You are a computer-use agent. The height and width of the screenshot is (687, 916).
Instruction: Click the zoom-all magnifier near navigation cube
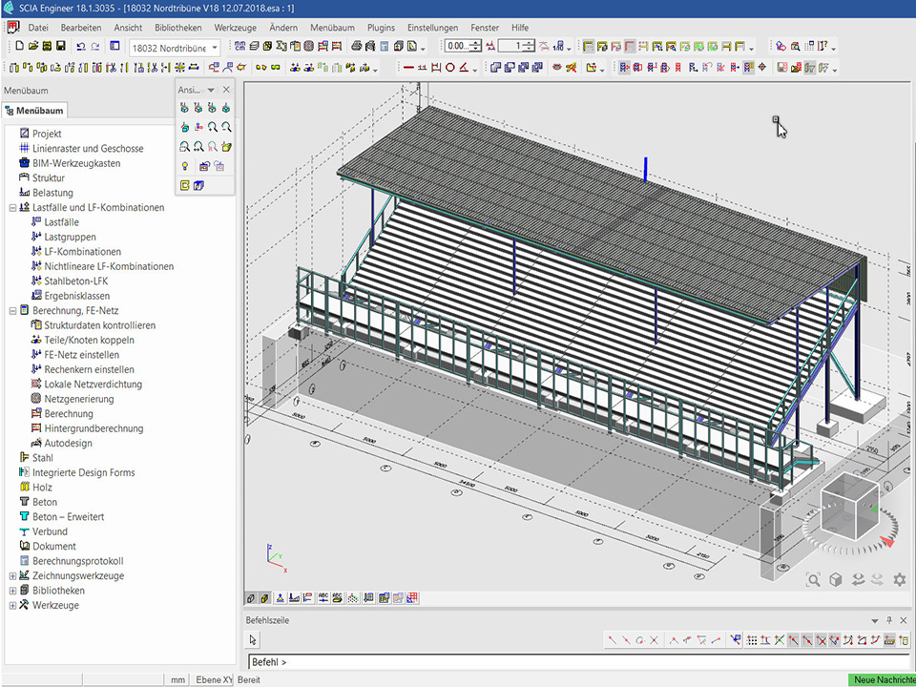[813, 579]
